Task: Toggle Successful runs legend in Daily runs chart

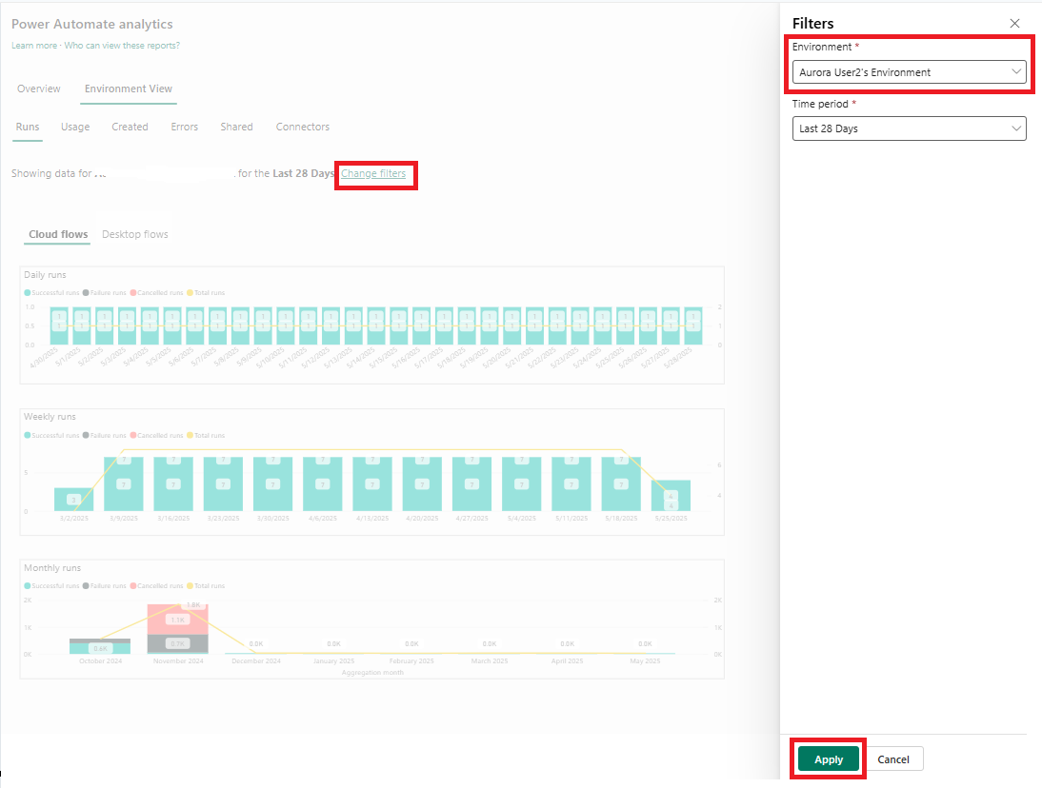Action: [55, 292]
